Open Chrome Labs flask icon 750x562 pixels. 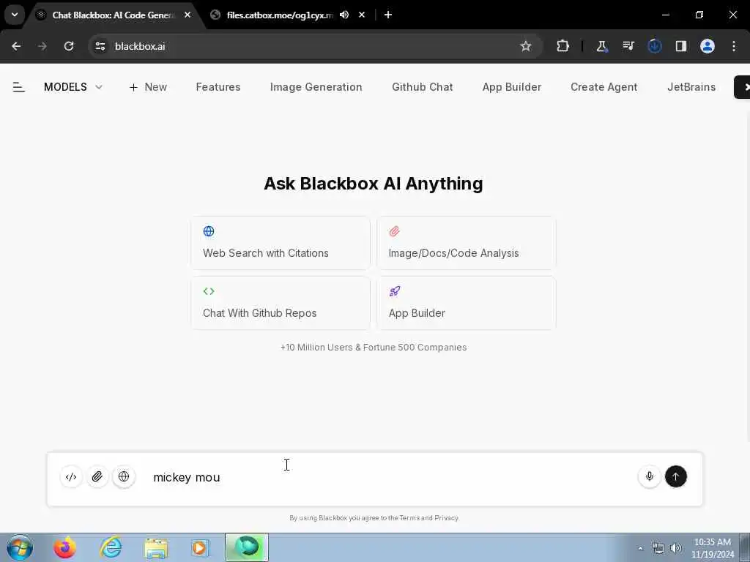(602, 46)
